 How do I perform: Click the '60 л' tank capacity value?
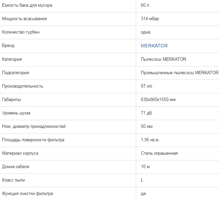(145, 5)
